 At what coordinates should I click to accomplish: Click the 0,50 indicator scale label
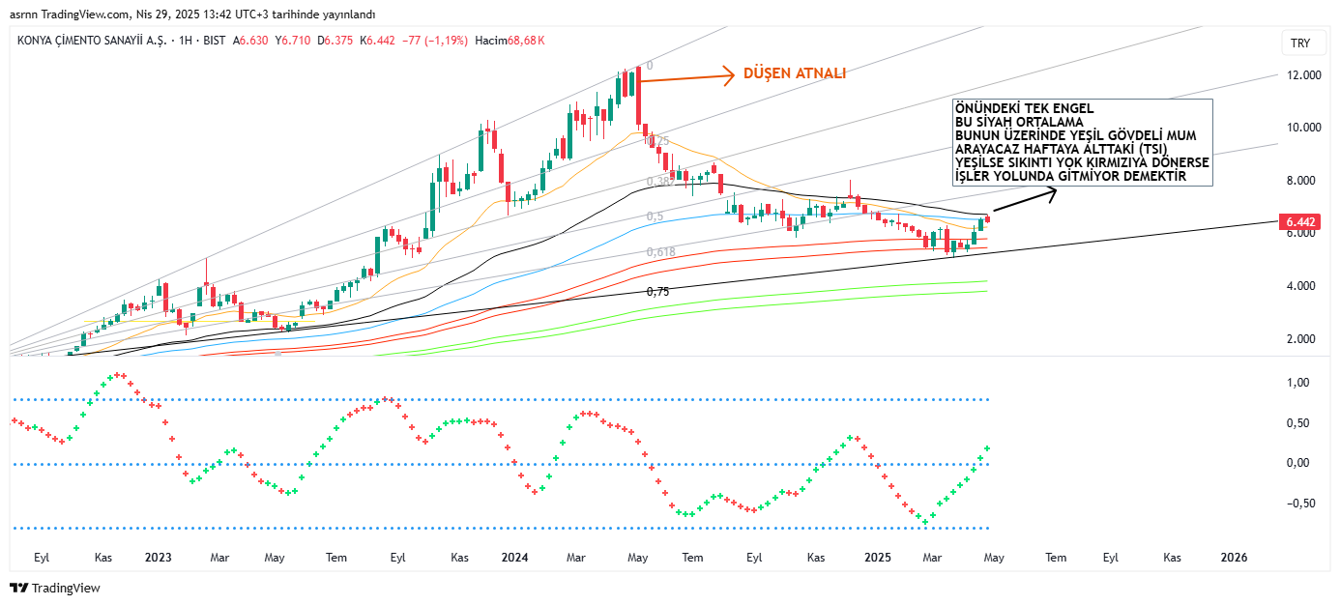1300,423
